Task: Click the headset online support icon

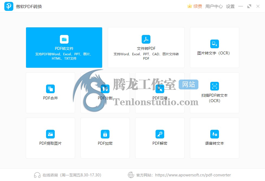Action: [37, 175]
